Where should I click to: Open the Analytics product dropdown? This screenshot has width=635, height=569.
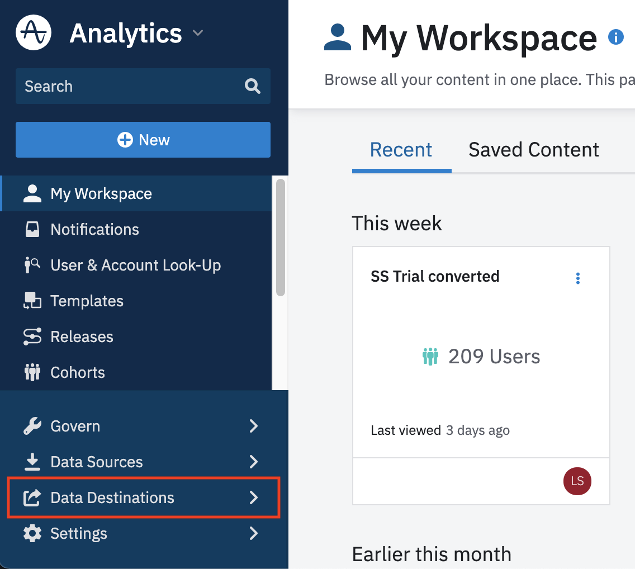[198, 34]
